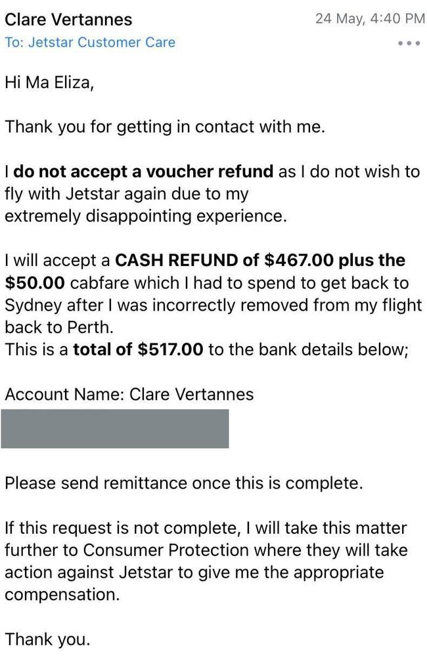The image size is (427, 656).
Task: Tap the word 'compensation.' near the bottom
Action: coord(62,594)
